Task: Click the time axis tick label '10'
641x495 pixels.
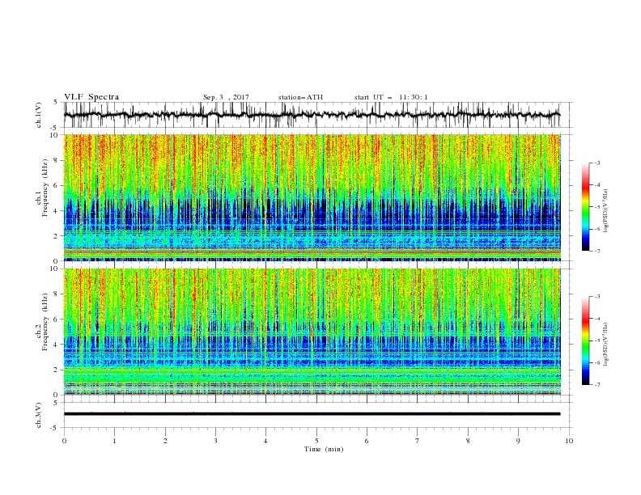Action: pyautogui.click(x=569, y=441)
